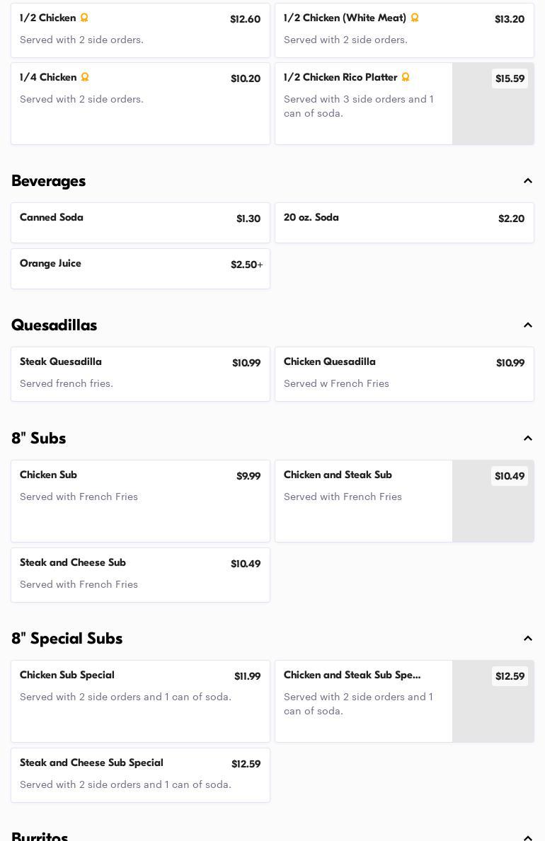The width and height of the screenshot is (545, 841).
Task: Choose the Steak Quesadilla card
Action: 140,374
